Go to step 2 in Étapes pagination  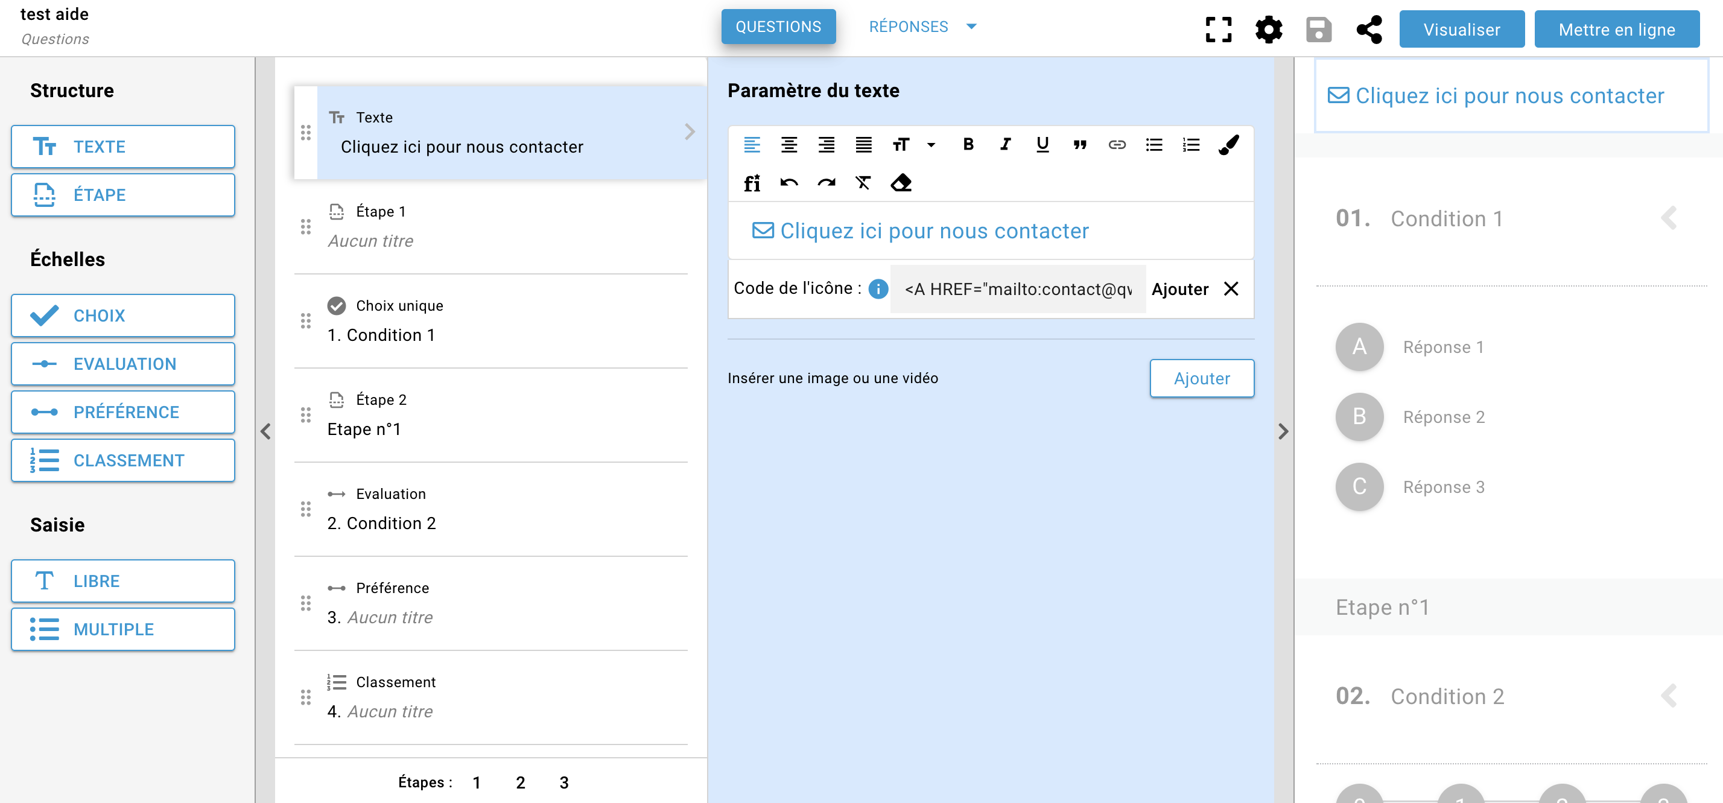521,782
